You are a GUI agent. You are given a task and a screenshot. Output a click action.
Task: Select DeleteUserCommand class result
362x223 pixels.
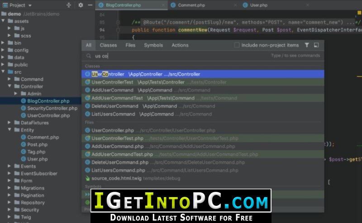[203, 106]
